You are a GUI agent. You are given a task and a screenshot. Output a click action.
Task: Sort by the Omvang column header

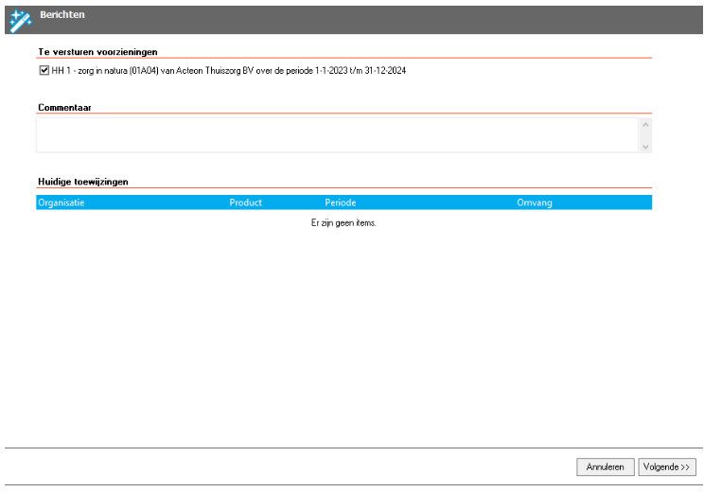535,202
